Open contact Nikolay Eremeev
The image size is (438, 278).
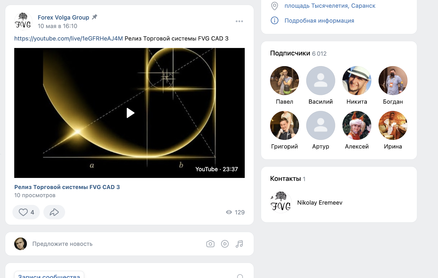[x=320, y=203]
